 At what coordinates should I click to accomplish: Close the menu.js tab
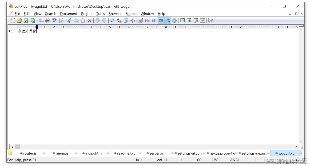[x=76, y=153]
